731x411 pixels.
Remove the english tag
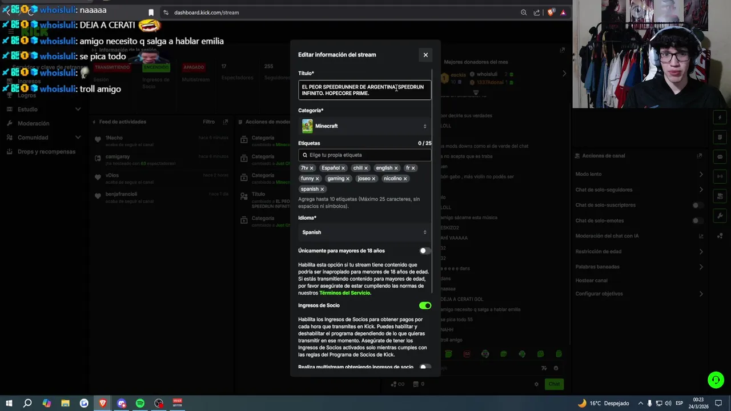[x=396, y=168]
